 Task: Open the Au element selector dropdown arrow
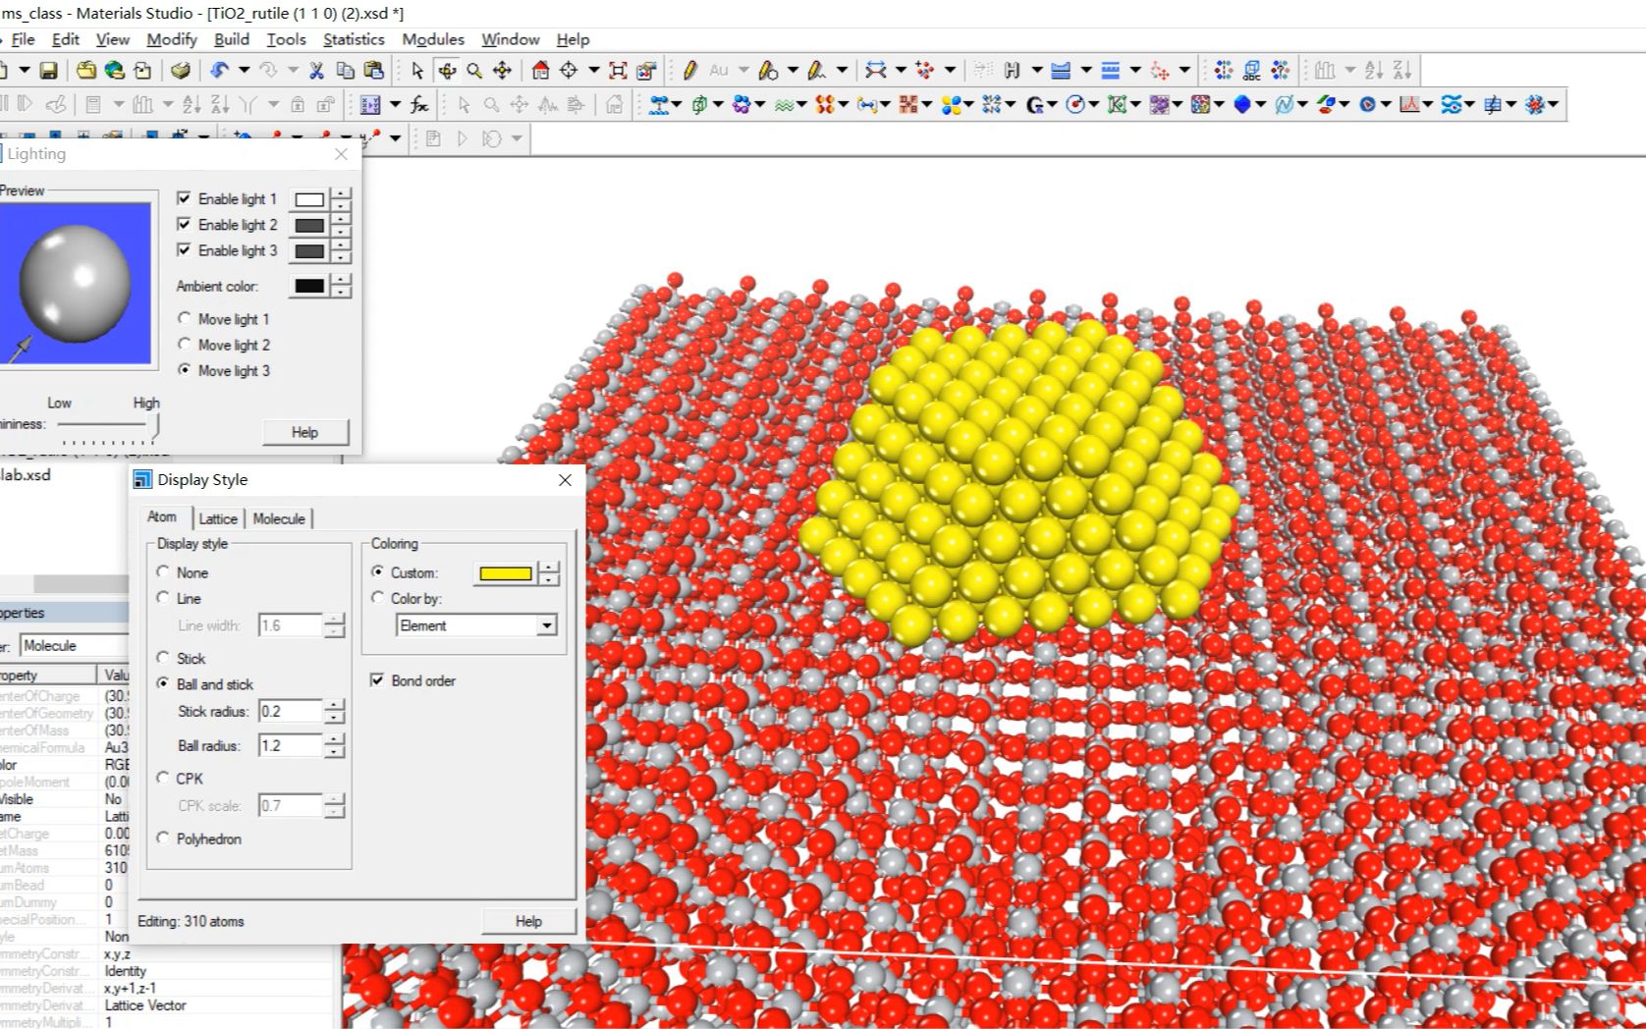tap(743, 71)
